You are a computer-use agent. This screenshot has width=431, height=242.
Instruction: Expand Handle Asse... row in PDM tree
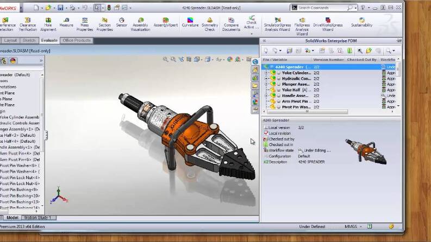click(x=266, y=95)
